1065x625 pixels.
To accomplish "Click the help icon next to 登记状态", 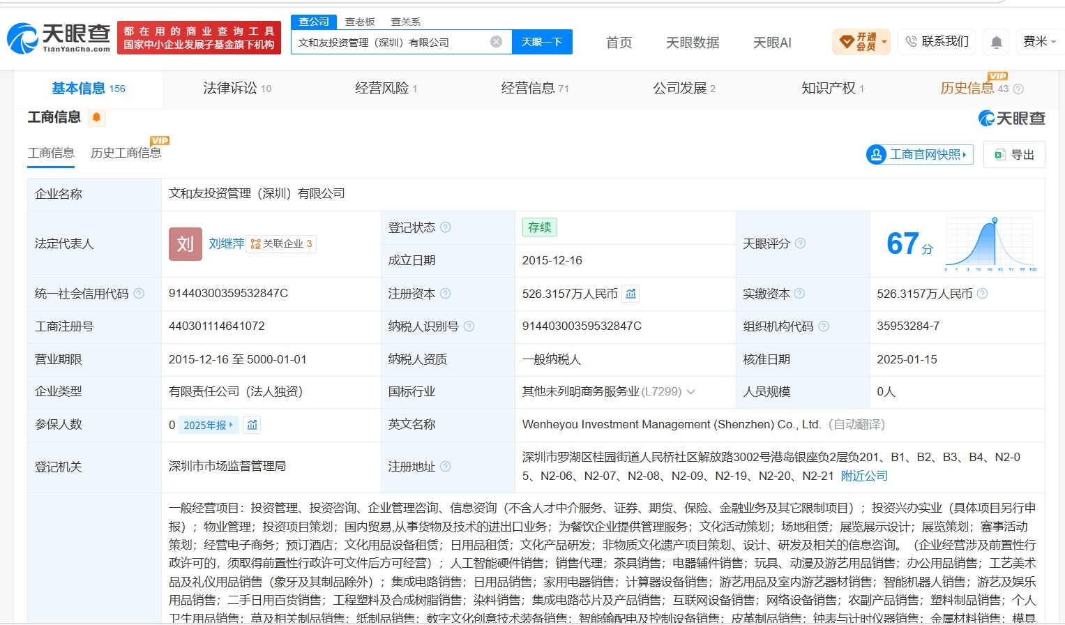I will click(x=445, y=227).
